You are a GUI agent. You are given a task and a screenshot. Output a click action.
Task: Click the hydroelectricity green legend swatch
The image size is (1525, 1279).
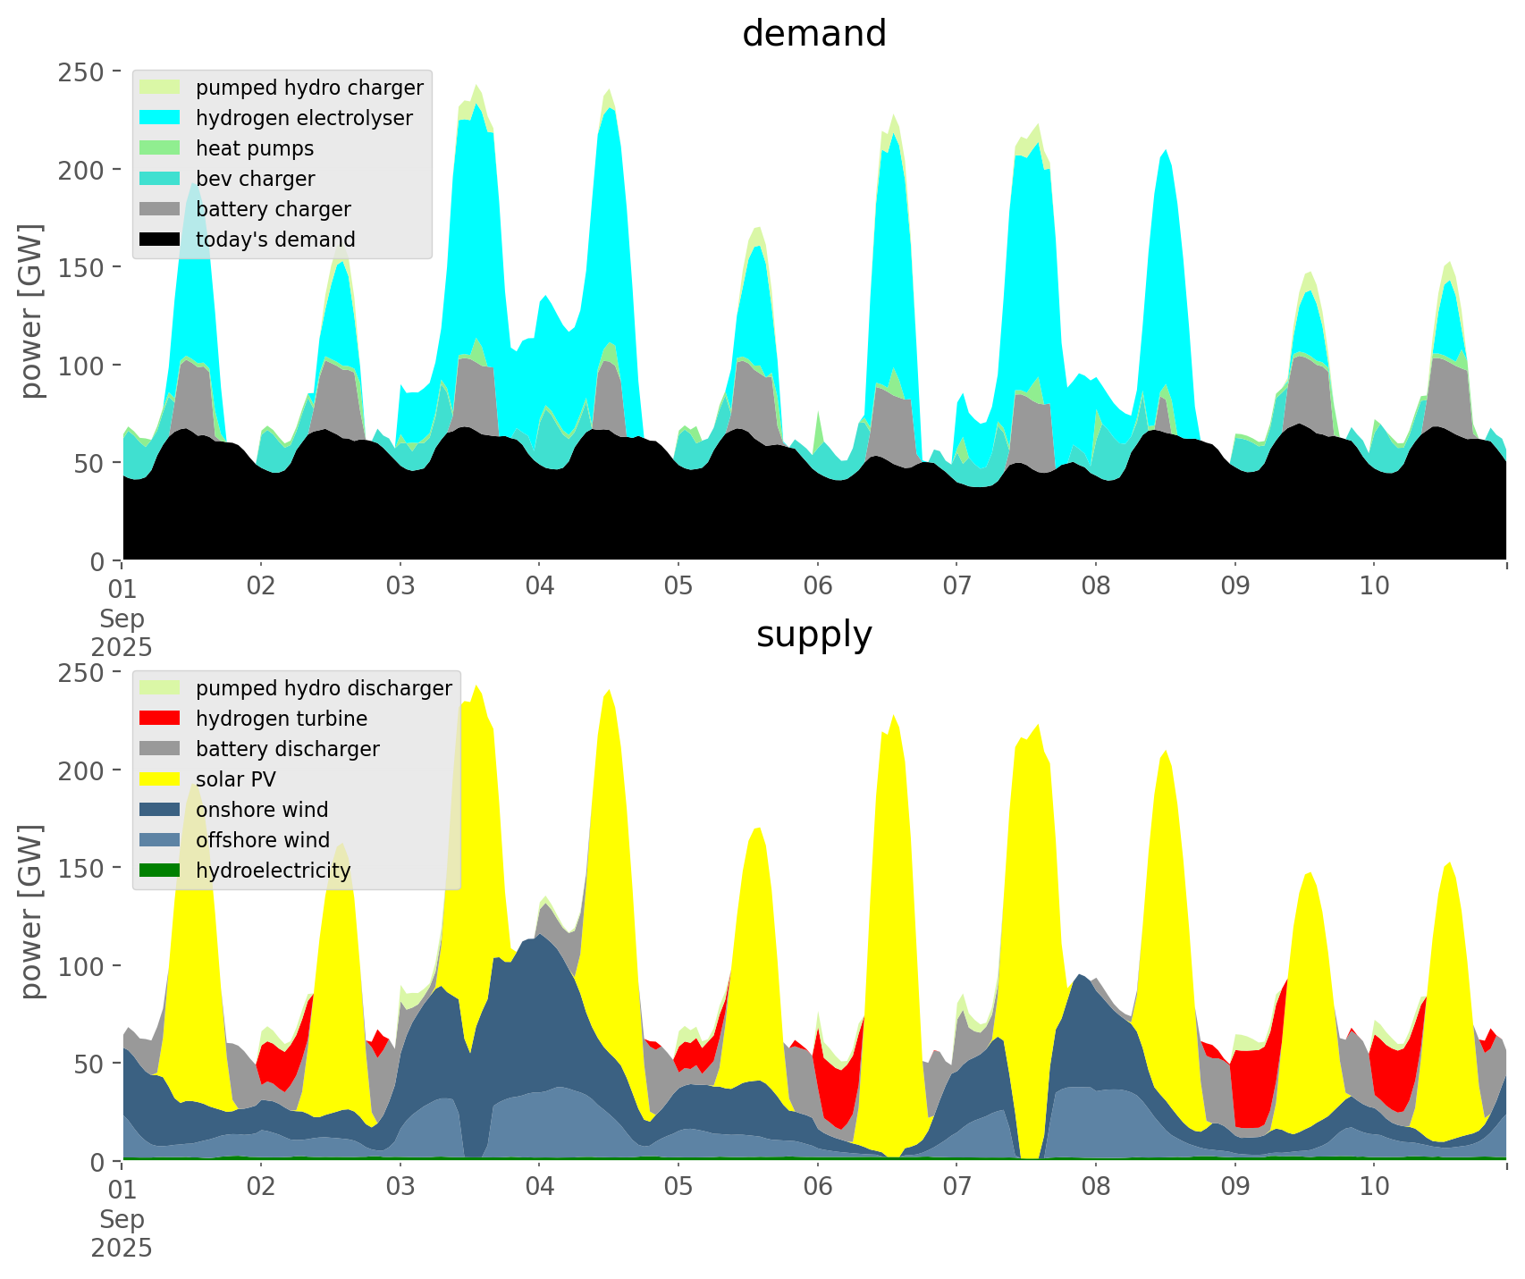click(160, 871)
